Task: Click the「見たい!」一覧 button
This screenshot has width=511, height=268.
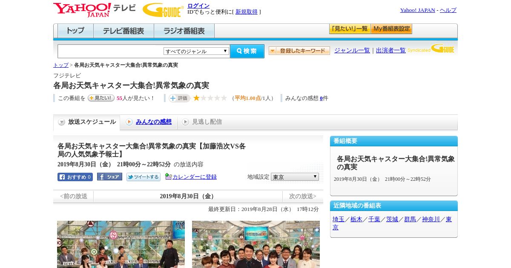Action: 350,29
